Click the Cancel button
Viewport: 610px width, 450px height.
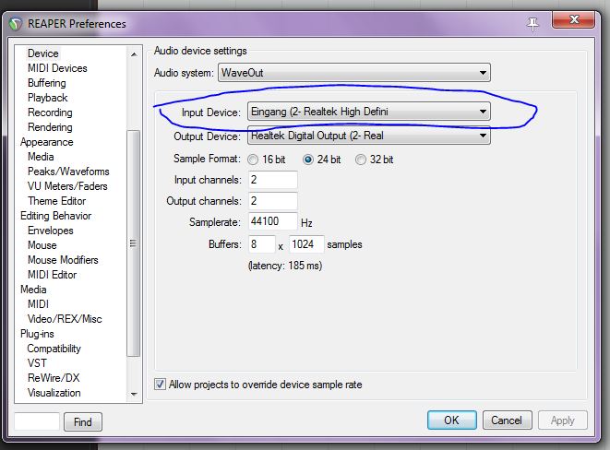click(x=507, y=420)
